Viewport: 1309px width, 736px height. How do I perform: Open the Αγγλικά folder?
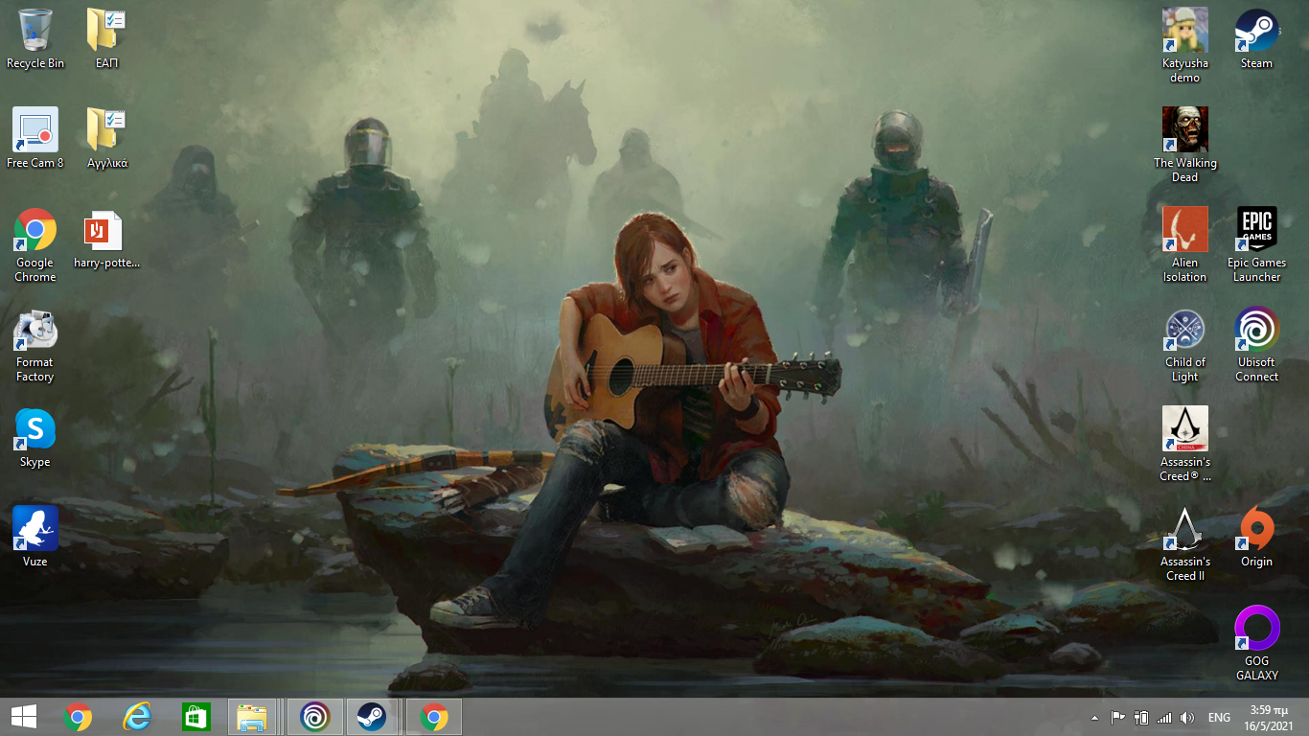pyautogui.click(x=107, y=139)
